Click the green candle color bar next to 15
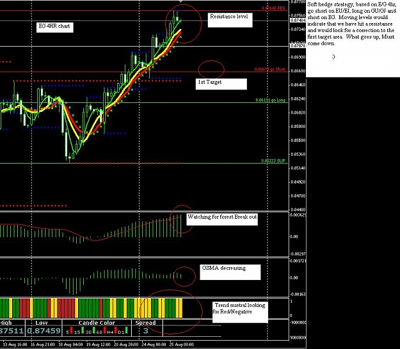This screenshot has height=349, width=400. [x=83, y=330]
